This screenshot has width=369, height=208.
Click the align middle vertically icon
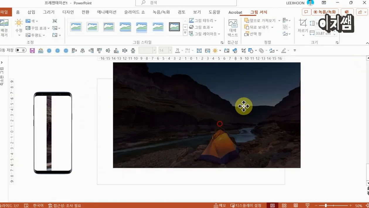[108, 50]
